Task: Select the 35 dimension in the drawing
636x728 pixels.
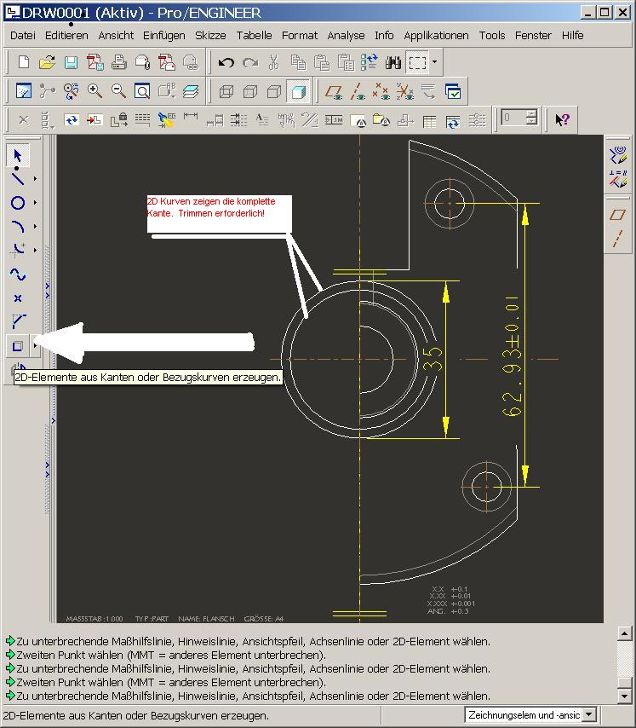Action: click(x=433, y=360)
